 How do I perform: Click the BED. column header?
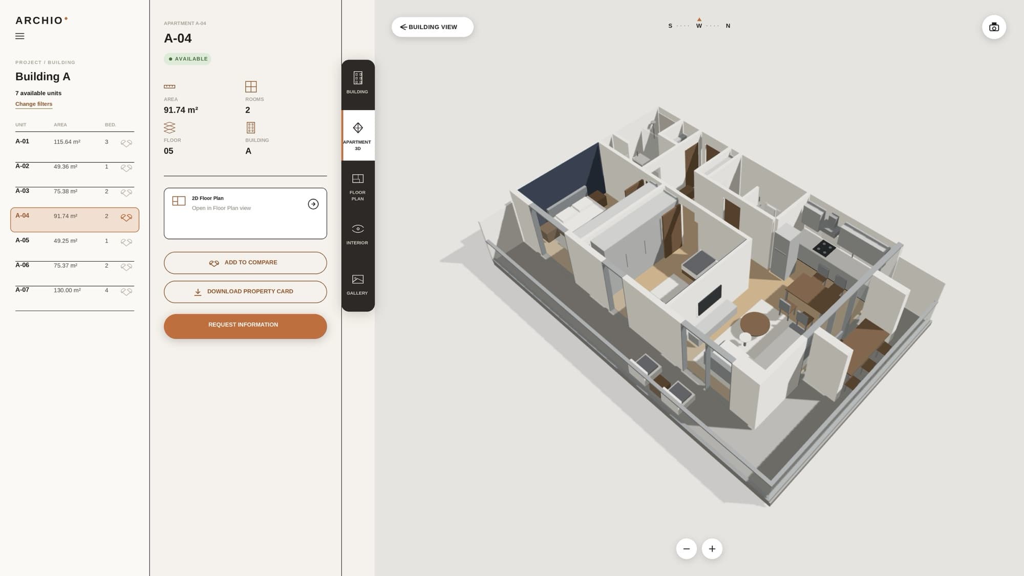[x=111, y=125]
